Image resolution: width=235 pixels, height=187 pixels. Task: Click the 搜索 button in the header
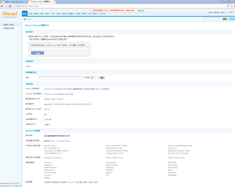click(225, 19)
